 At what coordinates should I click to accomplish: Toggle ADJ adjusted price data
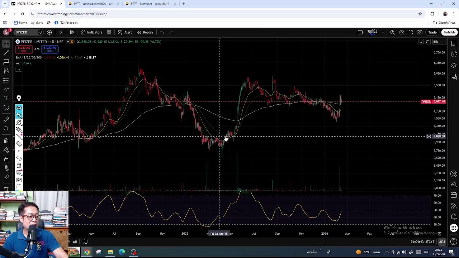tap(442, 242)
